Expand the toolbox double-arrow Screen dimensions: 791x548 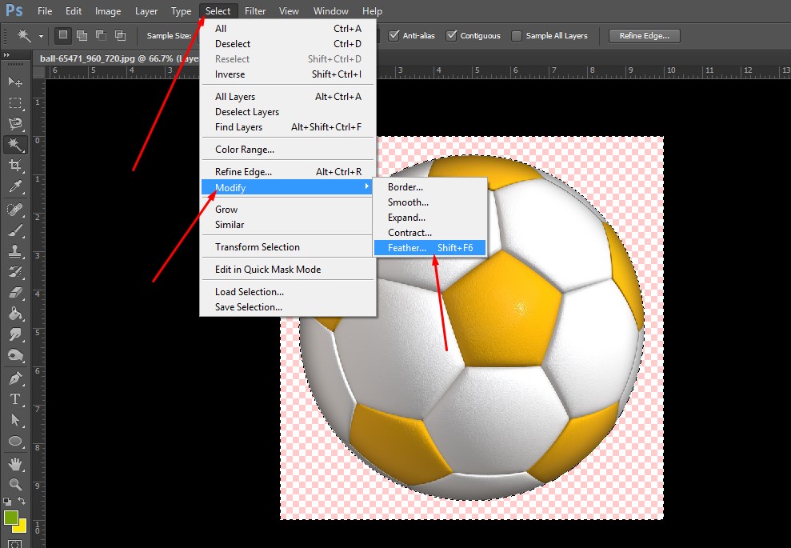pos(6,54)
